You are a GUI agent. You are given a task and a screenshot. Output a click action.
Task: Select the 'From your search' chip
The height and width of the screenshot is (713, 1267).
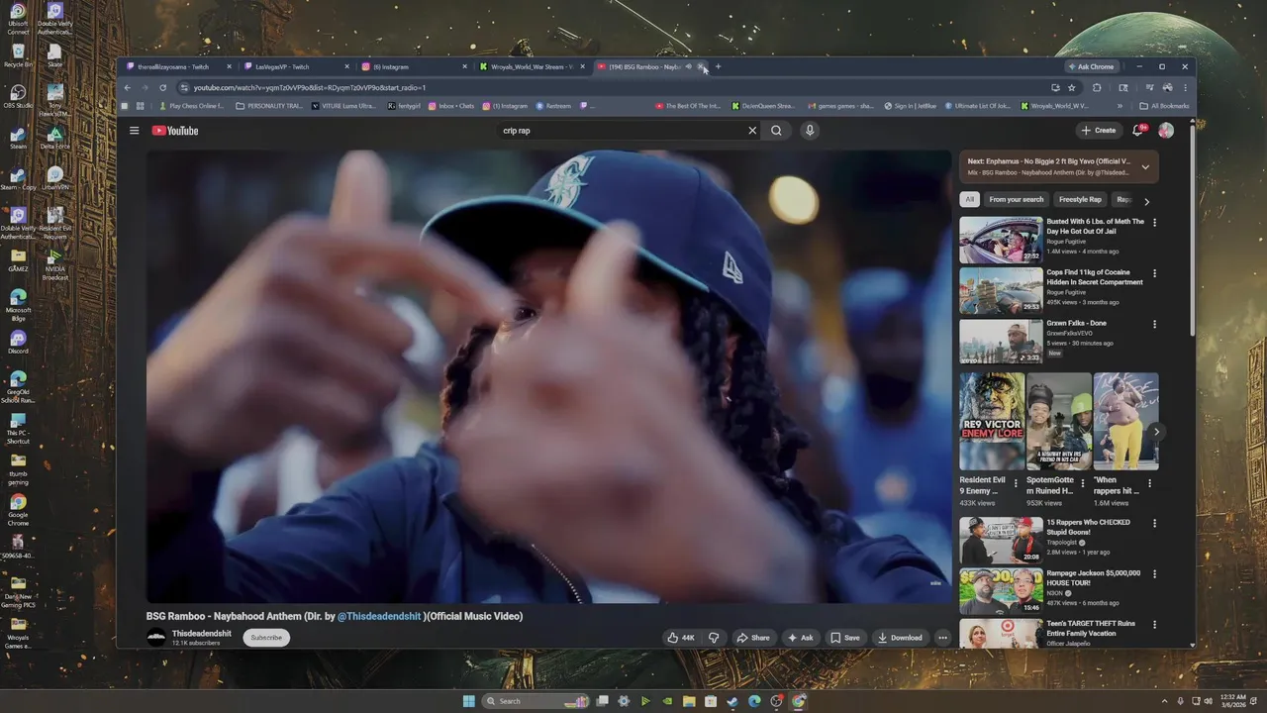point(1017,199)
